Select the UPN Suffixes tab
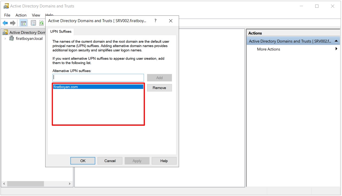The width and height of the screenshot is (342, 196). pos(61,31)
